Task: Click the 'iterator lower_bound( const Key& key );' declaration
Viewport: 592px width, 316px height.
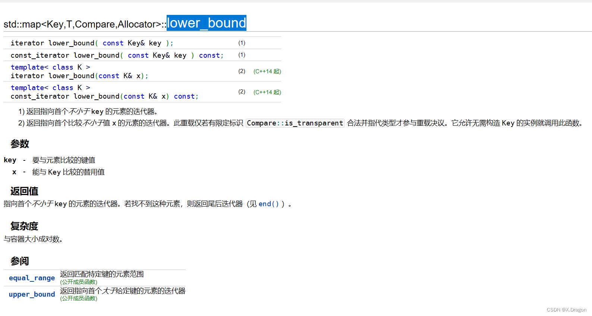Action: coord(92,43)
